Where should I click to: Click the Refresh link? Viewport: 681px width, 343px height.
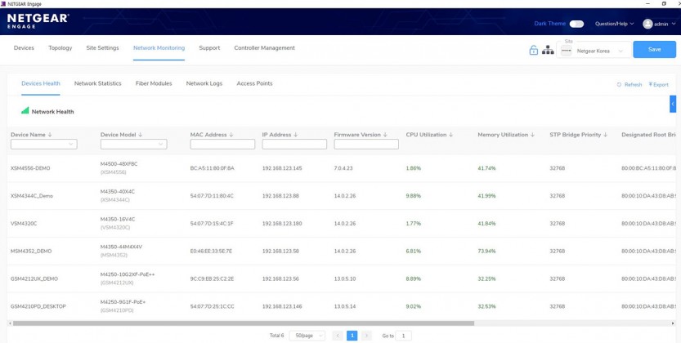click(x=629, y=85)
